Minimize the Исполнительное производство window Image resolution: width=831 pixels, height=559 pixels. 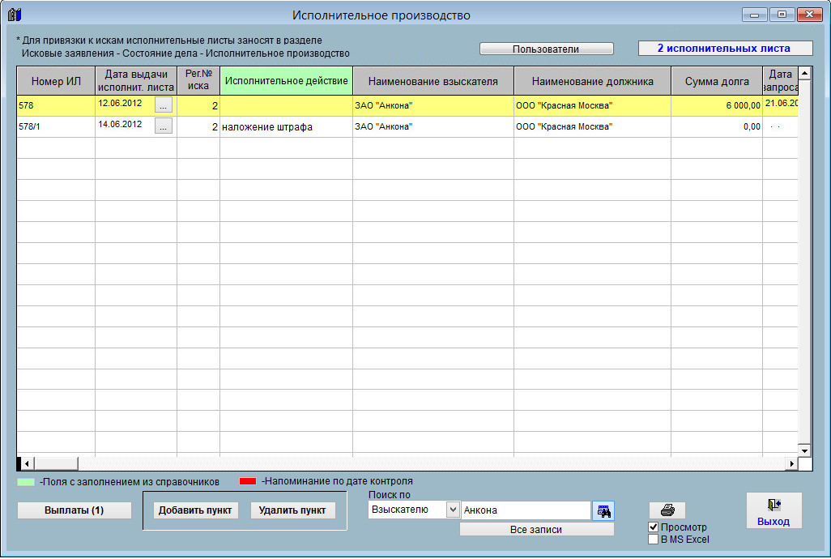[754, 15]
